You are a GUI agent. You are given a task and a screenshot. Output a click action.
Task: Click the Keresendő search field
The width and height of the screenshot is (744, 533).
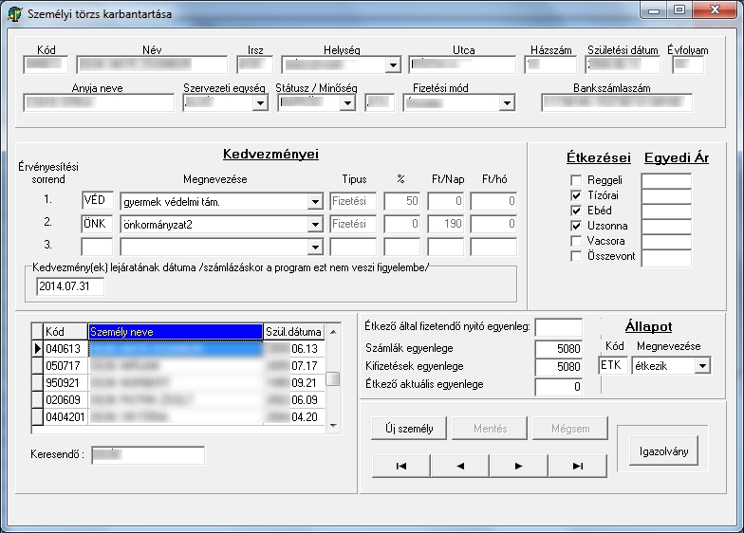pyautogui.click(x=148, y=455)
